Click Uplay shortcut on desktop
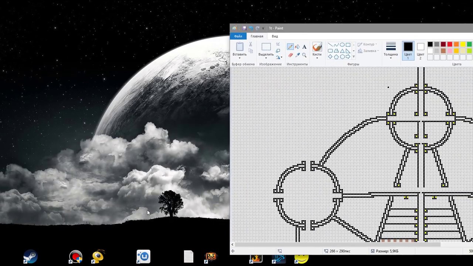 [143, 256]
